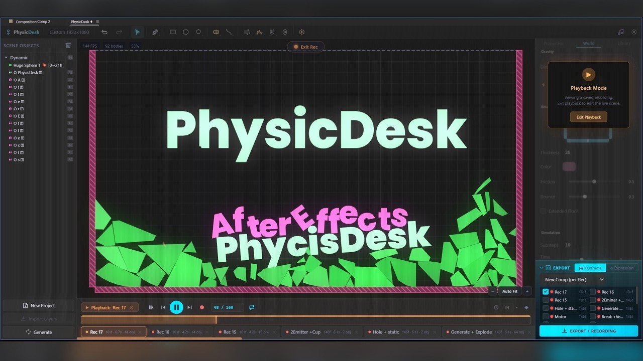This screenshot has width=643, height=361.
Task: Click the orange timeline scrub bar
Action: pos(306,320)
